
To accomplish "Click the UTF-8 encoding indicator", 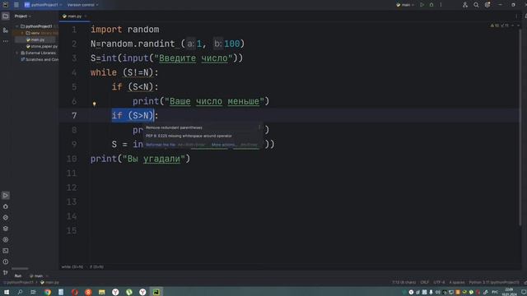I will (439, 282).
